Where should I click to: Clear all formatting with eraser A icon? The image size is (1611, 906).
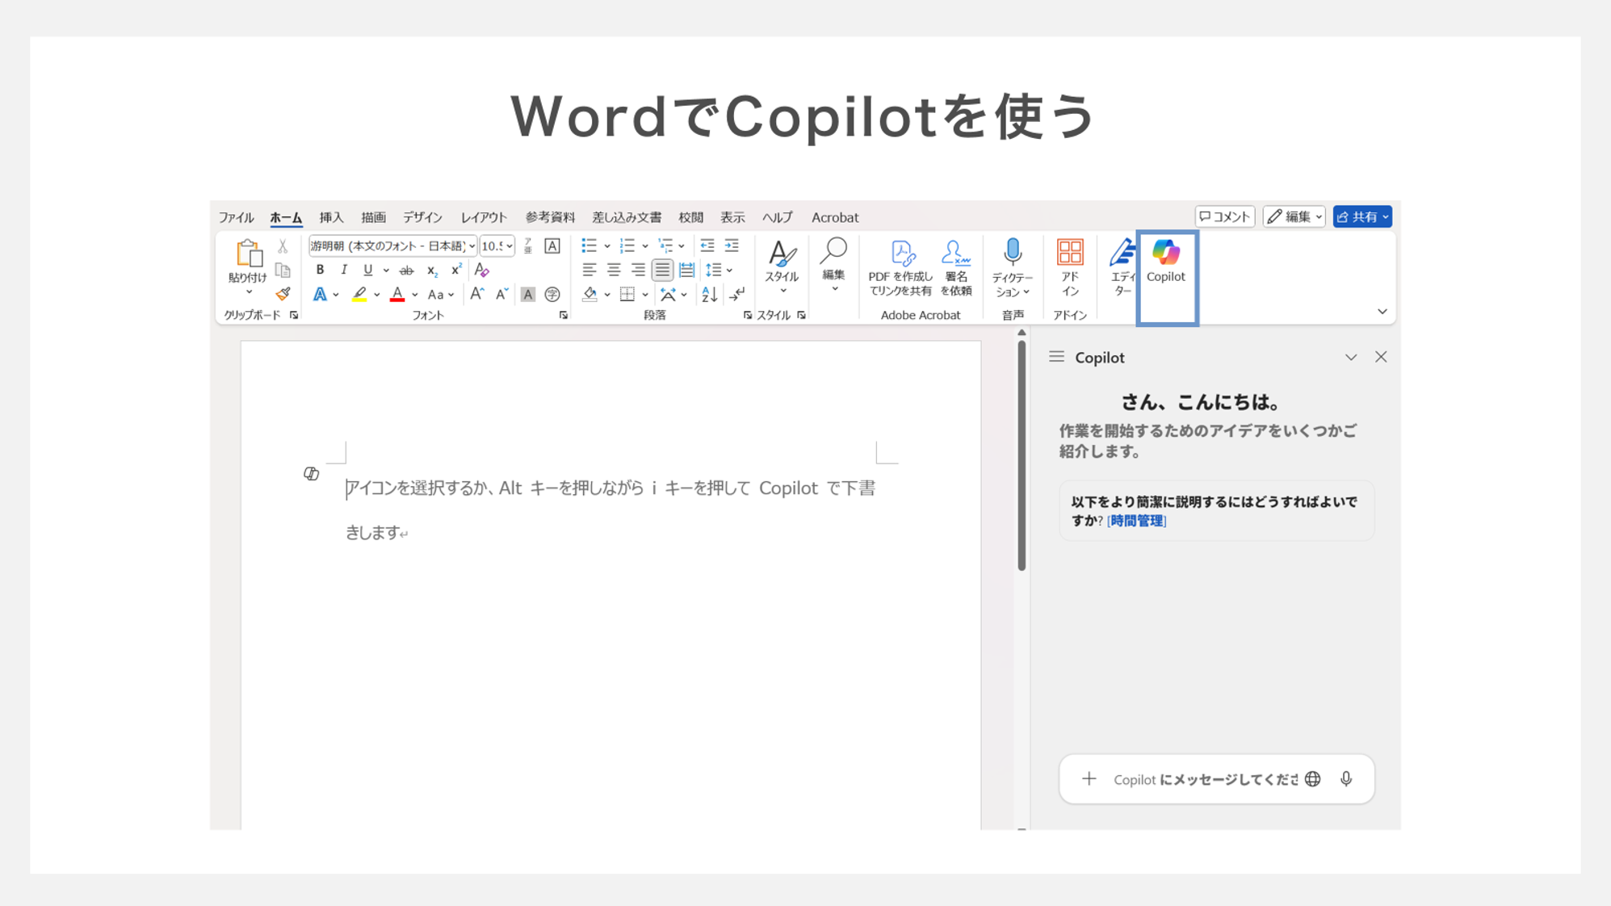[482, 271]
